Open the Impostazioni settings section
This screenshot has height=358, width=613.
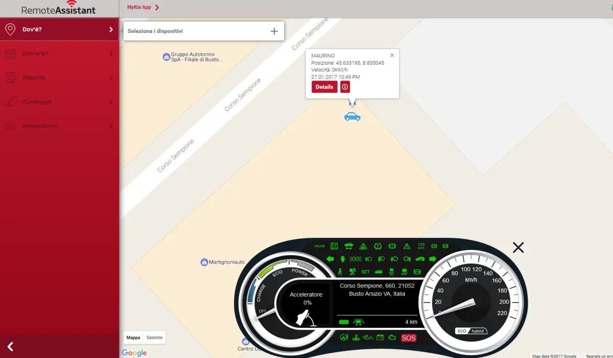pos(60,125)
